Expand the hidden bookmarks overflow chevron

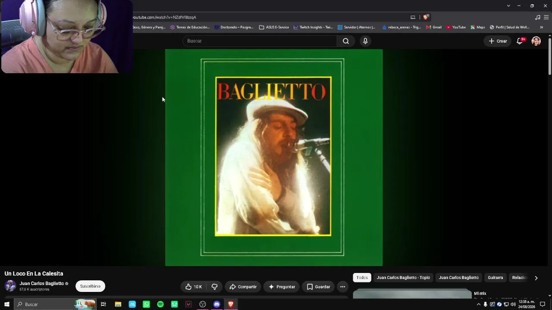tap(542, 27)
